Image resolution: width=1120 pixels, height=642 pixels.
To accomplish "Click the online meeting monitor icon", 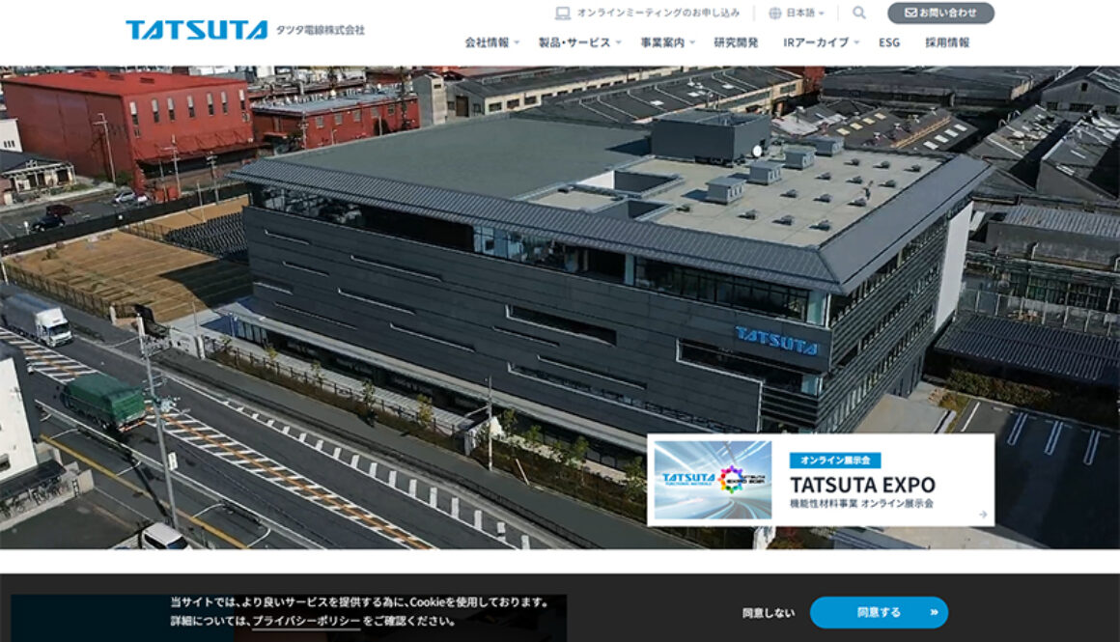I will [563, 13].
